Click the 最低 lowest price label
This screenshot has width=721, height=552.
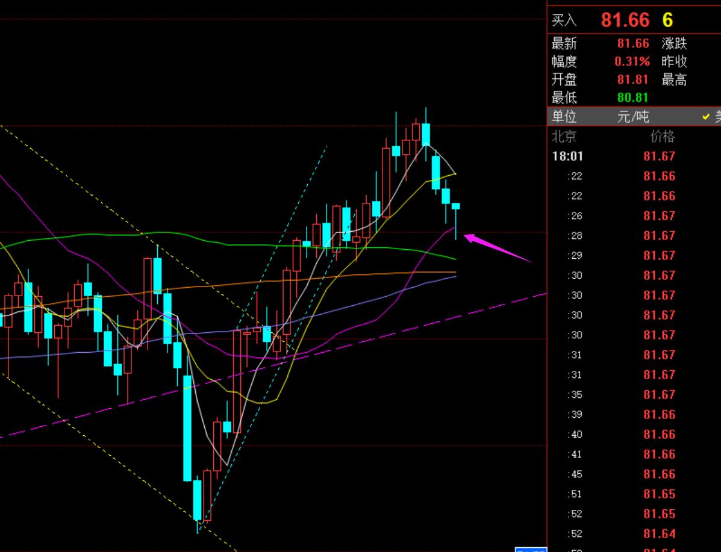564,98
